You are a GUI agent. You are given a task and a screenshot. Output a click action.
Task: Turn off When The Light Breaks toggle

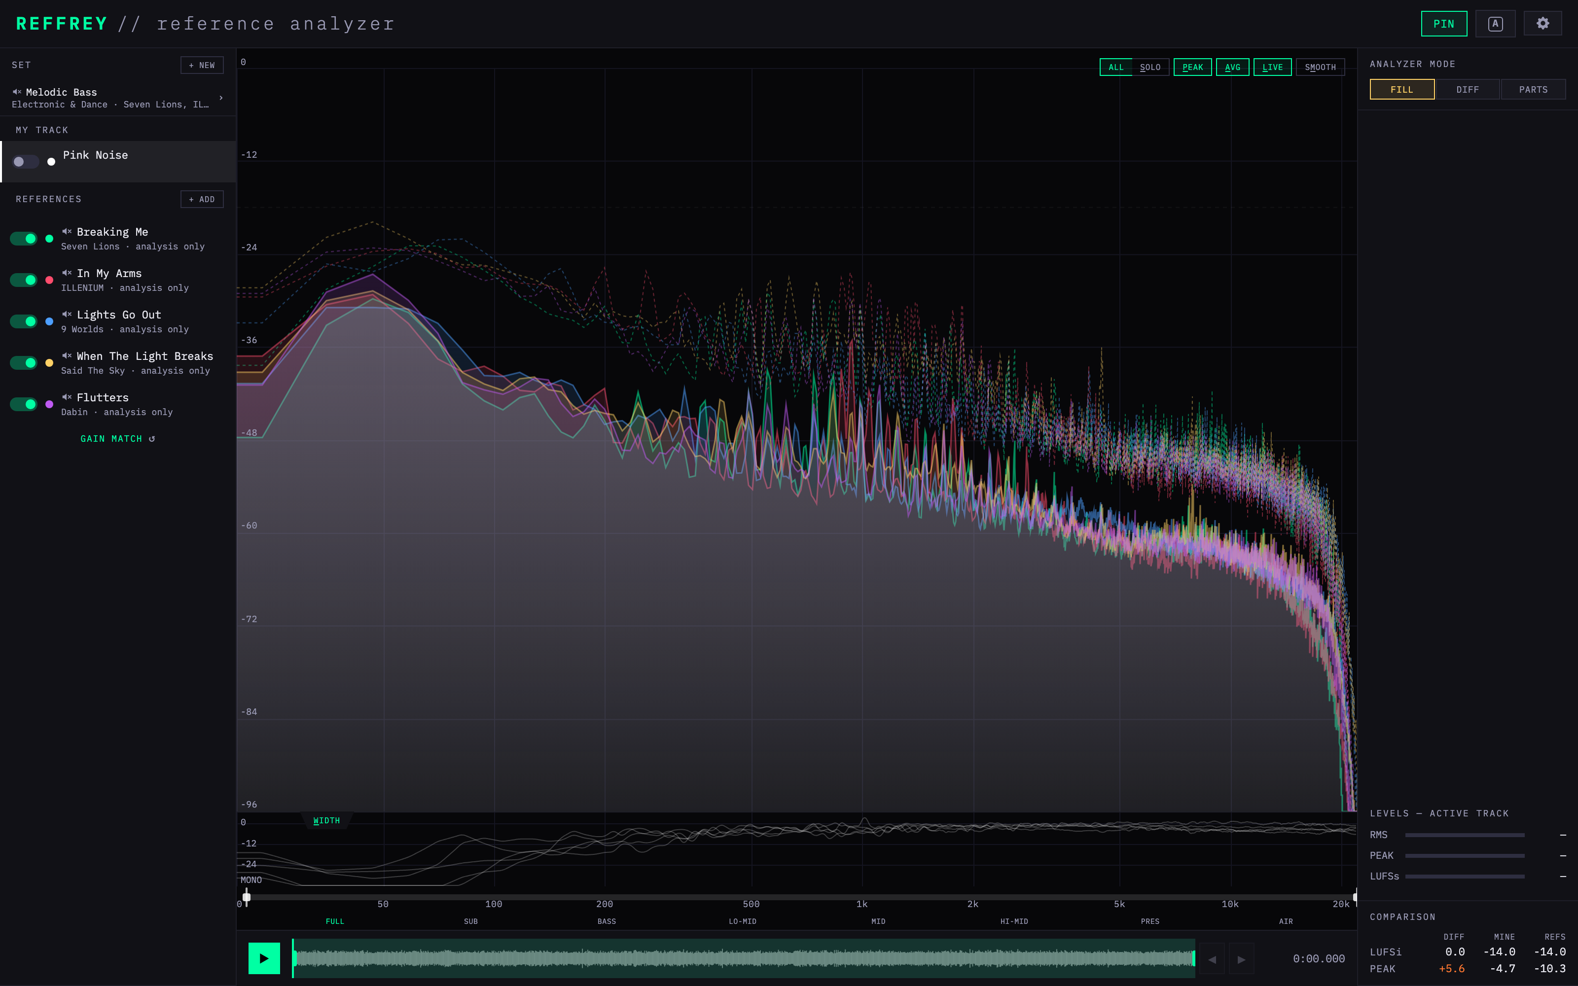tap(24, 362)
